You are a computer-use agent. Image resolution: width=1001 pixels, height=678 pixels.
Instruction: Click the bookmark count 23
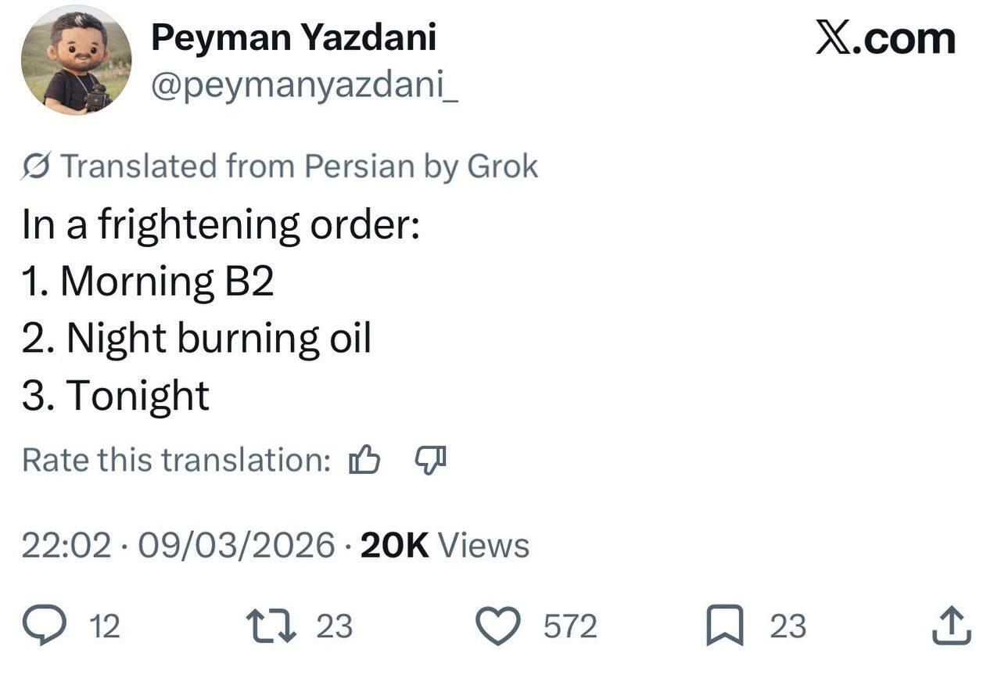788,626
